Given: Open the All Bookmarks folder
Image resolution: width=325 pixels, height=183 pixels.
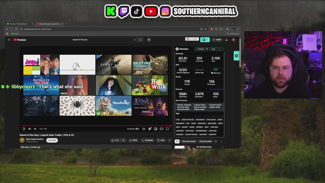Looking at the screenshot, I should pyautogui.click(x=233, y=34).
